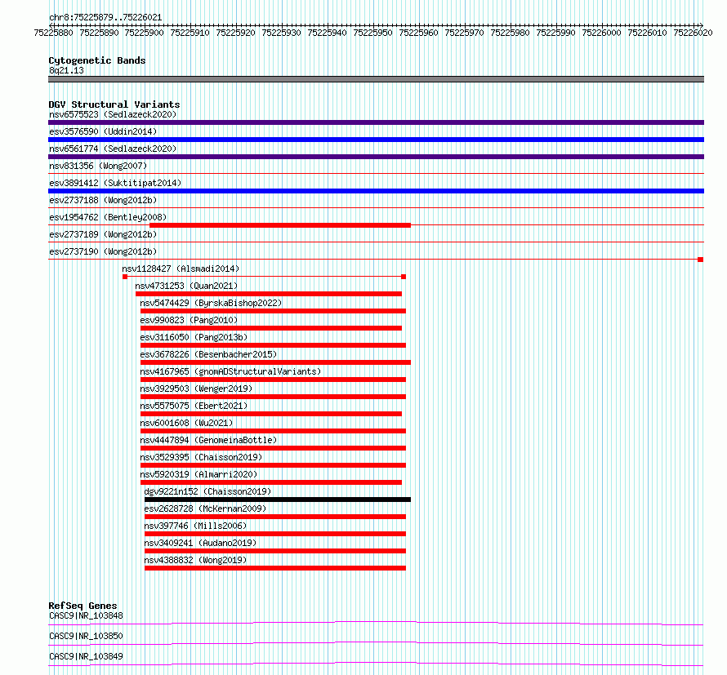
Task: Click the 8q21.13 band label
Action: 66,70
